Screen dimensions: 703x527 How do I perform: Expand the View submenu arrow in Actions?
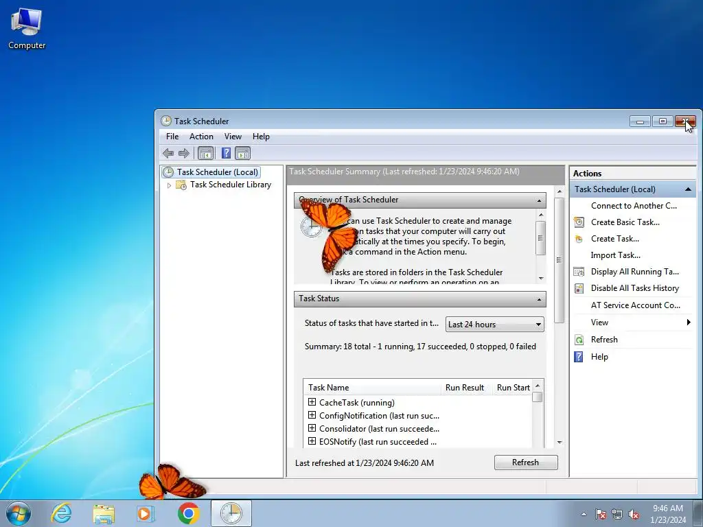click(x=688, y=323)
